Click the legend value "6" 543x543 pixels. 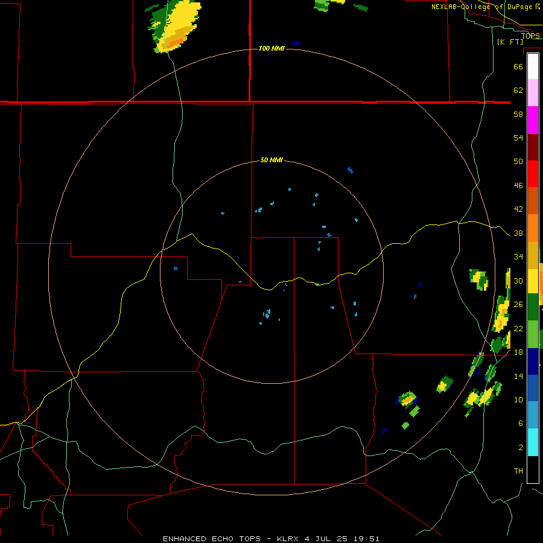(x=520, y=423)
